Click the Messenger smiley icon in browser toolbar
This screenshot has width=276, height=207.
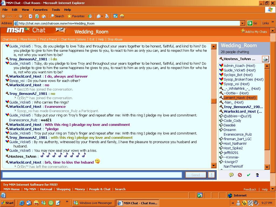tap(122, 16)
